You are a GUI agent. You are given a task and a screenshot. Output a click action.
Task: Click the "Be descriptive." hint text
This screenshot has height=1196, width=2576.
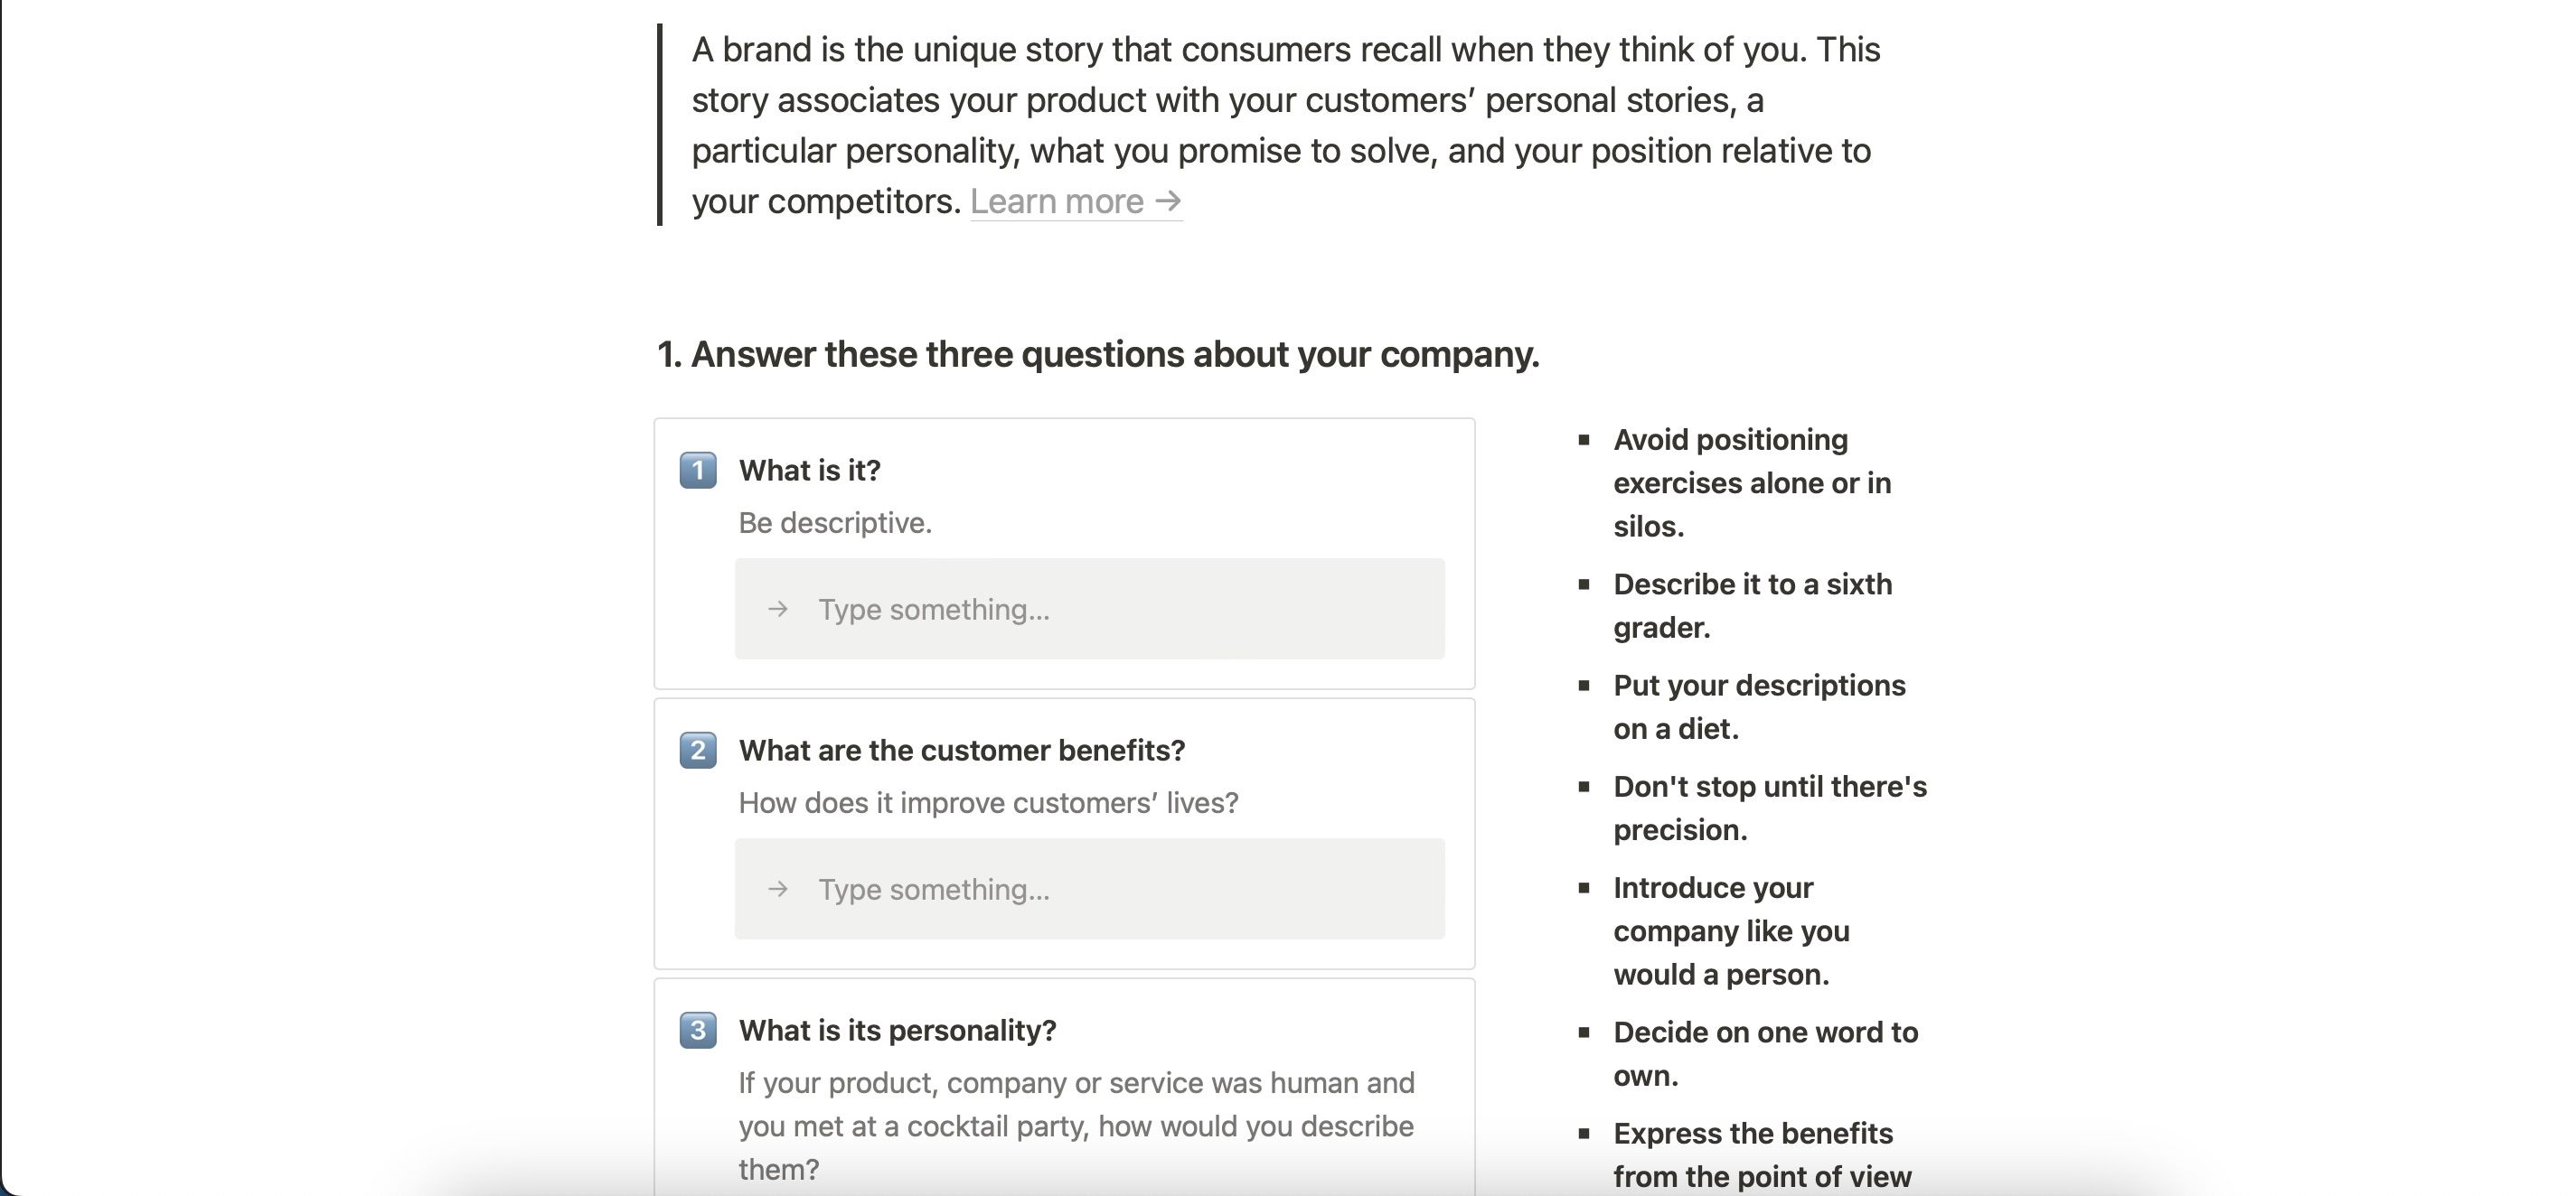click(836, 521)
